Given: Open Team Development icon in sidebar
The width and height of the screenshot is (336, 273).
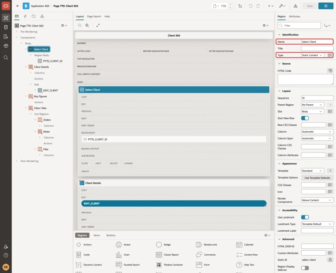Looking at the screenshot, I should pos(6,37).
